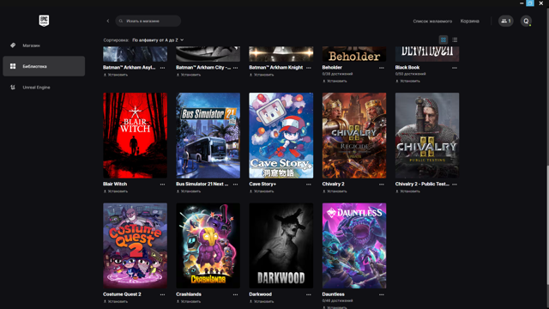The image size is (549, 309).
Task: Select Library in the sidebar
Action: 44,66
